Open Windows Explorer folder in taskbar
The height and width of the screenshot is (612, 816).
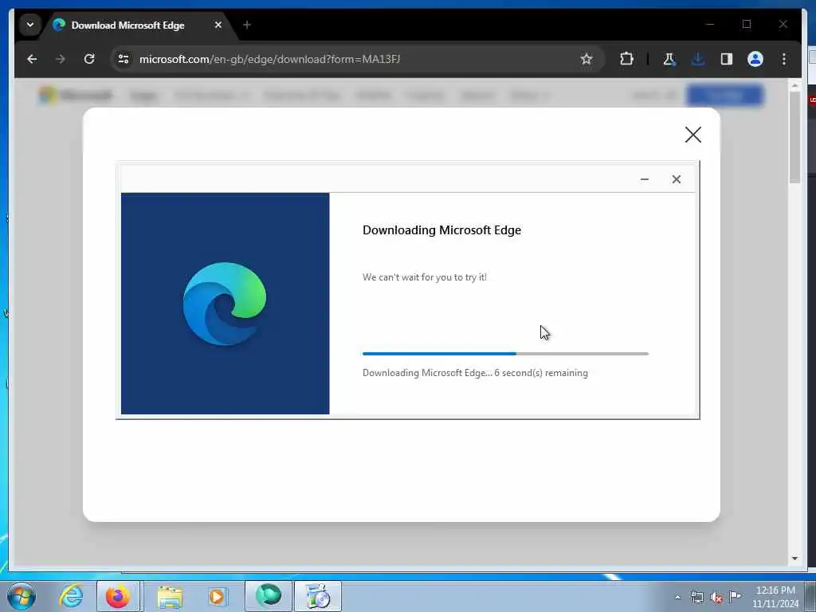(170, 596)
